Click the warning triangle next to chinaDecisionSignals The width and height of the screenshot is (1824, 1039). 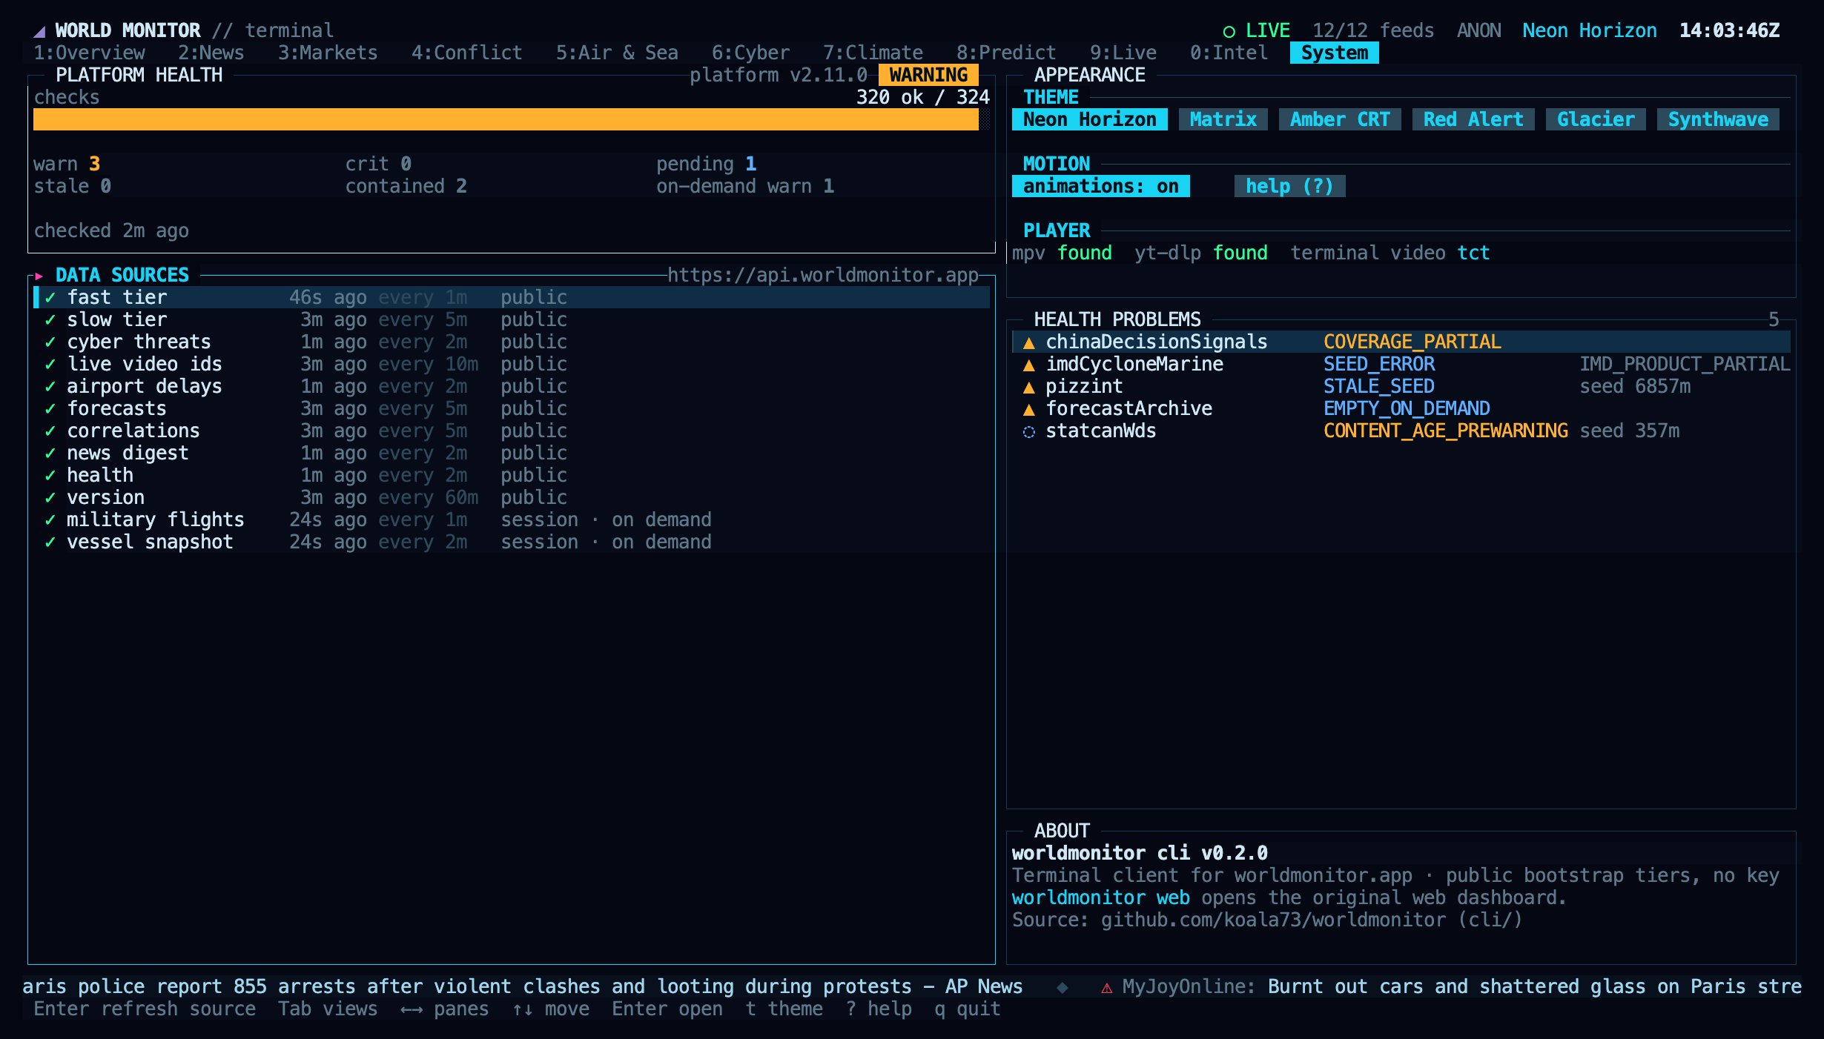[x=1028, y=342]
